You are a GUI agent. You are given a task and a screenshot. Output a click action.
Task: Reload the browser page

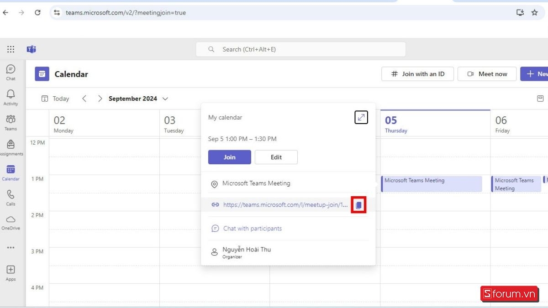click(38, 13)
